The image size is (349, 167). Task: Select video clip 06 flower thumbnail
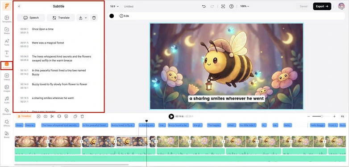[173, 142]
